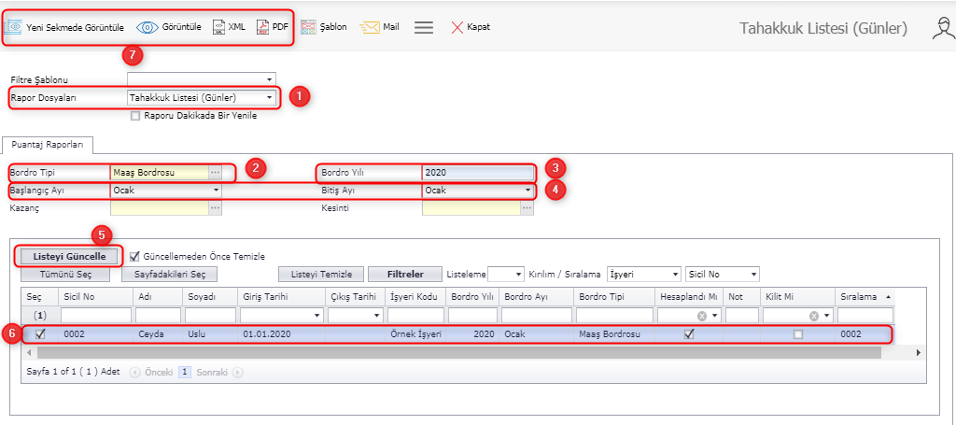Open the Filtre Şablonu dropdown

pos(269,79)
